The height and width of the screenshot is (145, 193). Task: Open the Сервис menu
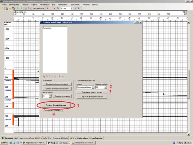(34, 5)
